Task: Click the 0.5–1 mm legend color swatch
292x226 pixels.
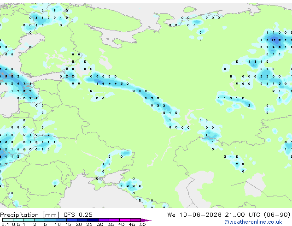Action: pos(18,220)
